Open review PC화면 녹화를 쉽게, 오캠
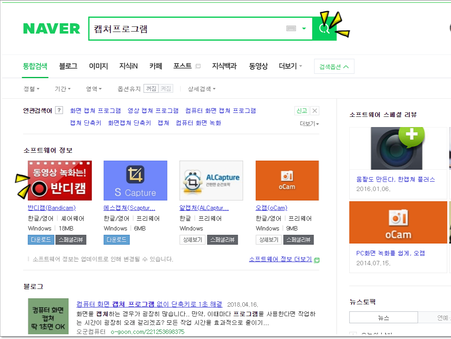Viewport: 451px width, 339px height. point(390,253)
